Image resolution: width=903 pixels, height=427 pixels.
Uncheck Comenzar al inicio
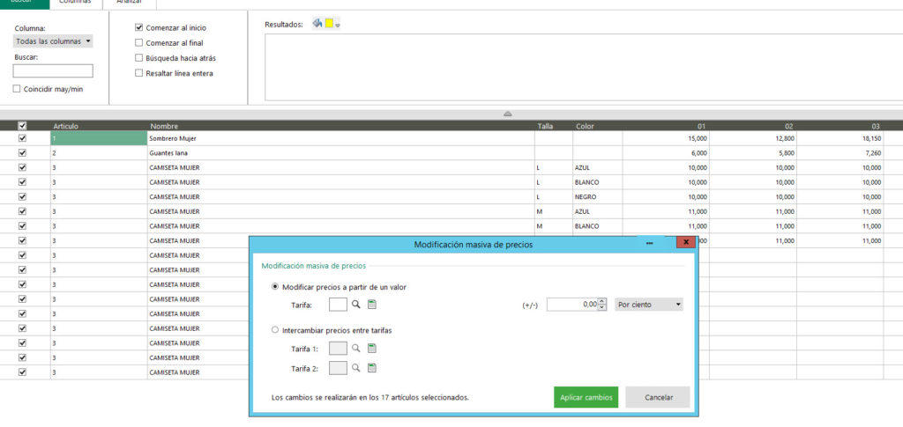click(138, 27)
